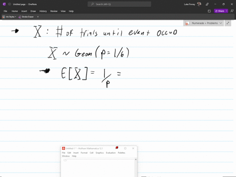Open the Luke Finney account name

[x=189, y=4]
